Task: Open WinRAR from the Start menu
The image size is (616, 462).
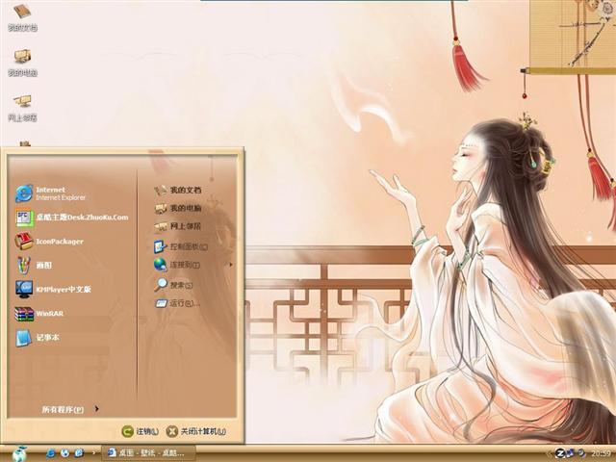Action: click(39, 314)
